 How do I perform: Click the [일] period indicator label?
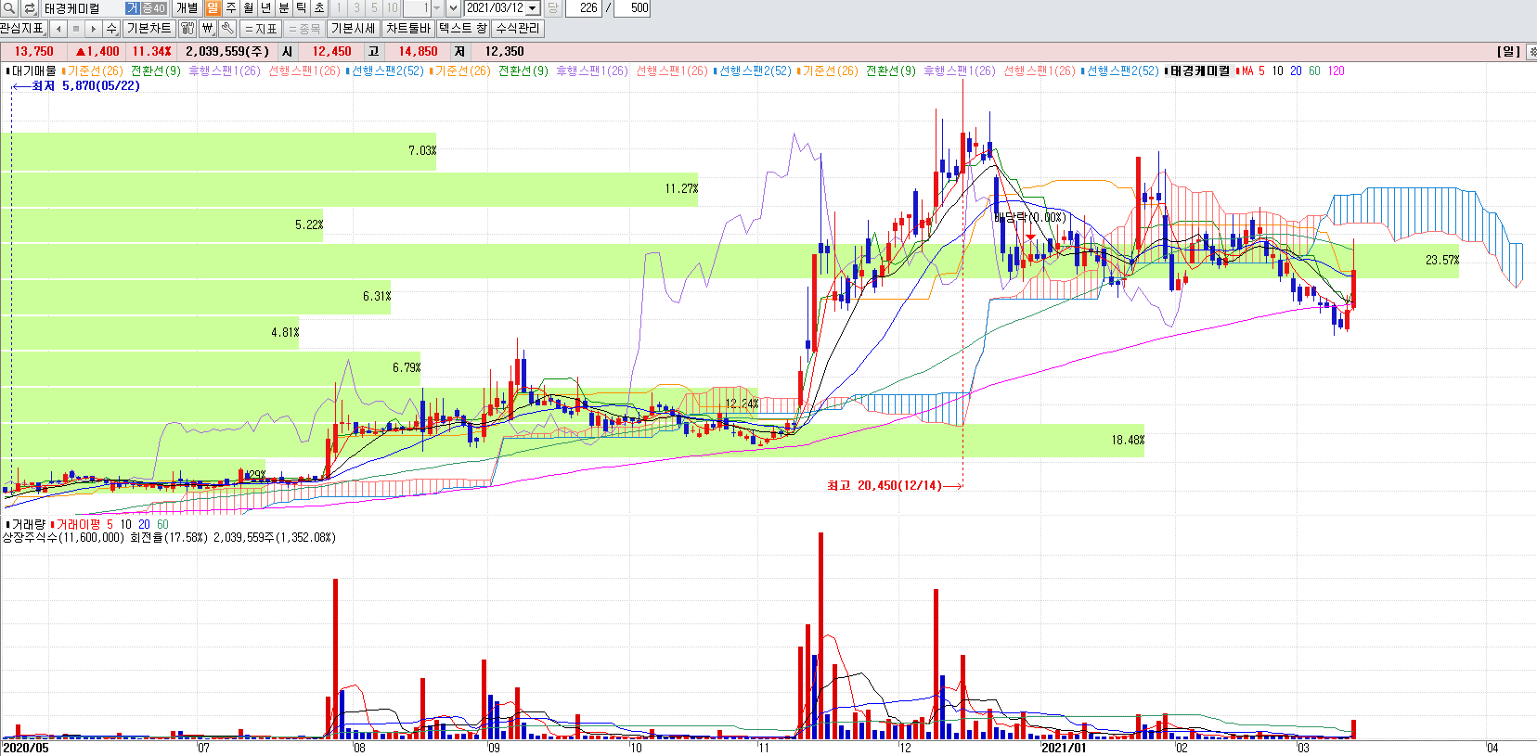tap(1508, 51)
